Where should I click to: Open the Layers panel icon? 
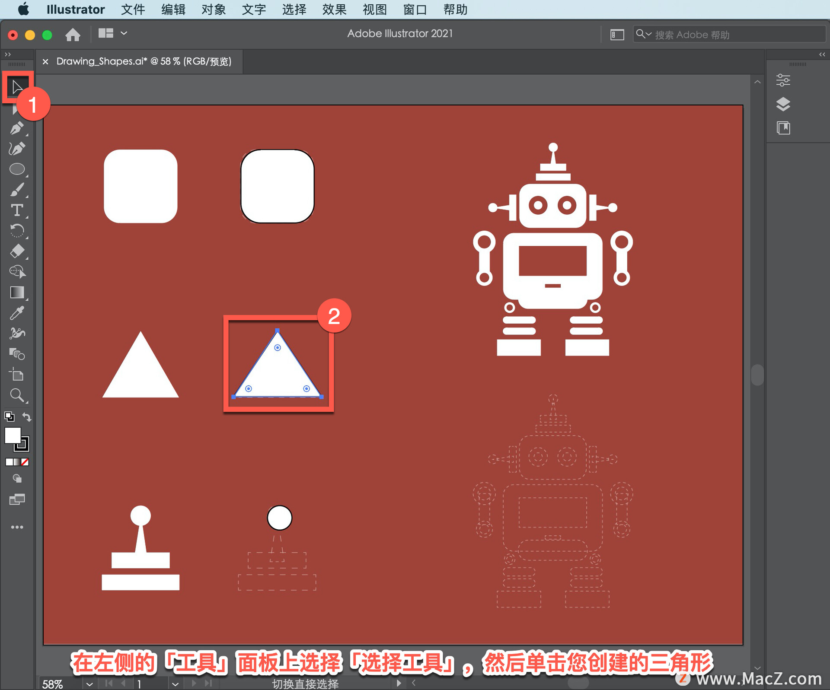click(783, 104)
